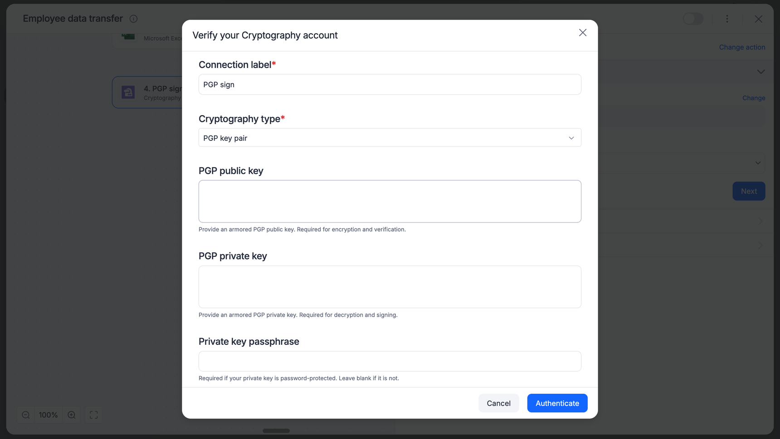Click the Microsoft Excel step icon
780x439 pixels.
(x=128, y=37)
